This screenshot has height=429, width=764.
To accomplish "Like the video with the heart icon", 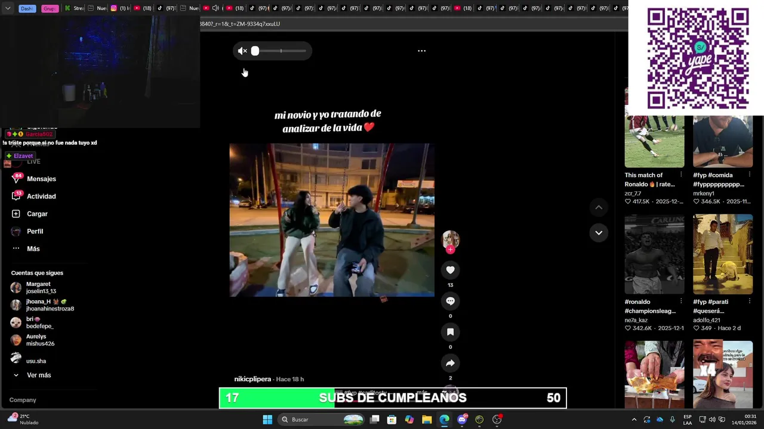I will point(450,270).
